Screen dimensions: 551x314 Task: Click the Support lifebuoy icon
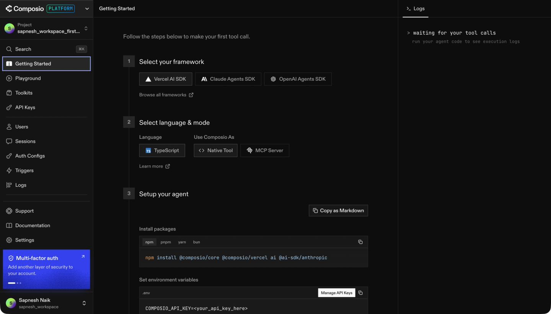(x=9, y=211)
